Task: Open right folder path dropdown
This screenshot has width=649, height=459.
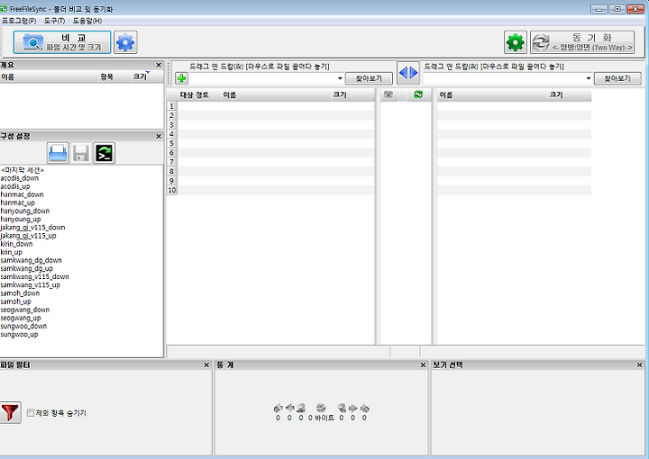Action: point(588,78)
